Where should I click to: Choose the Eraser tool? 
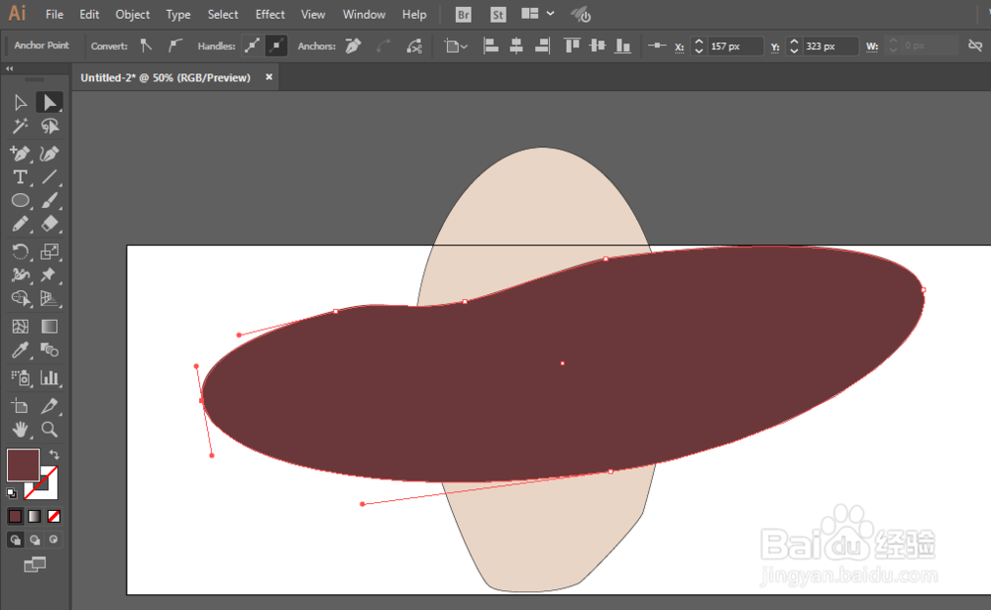click(x=50, y=224)
